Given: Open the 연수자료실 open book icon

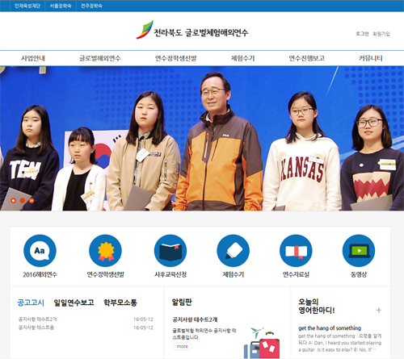Looking at the screenshot, I should (296, 251).
